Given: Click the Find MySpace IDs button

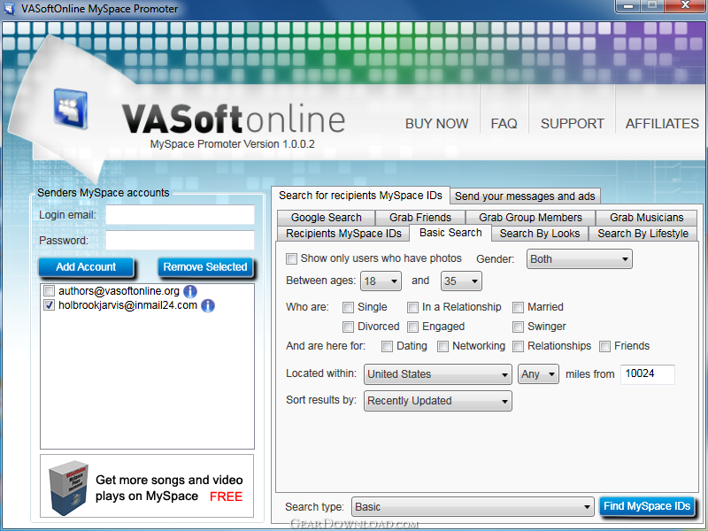Looking at the screenshot, I should pyautogui.click(x=647, y=506).
